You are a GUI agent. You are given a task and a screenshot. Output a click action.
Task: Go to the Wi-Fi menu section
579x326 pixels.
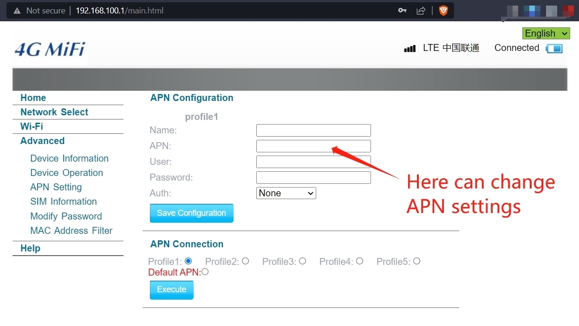click(x=32, y=126)
